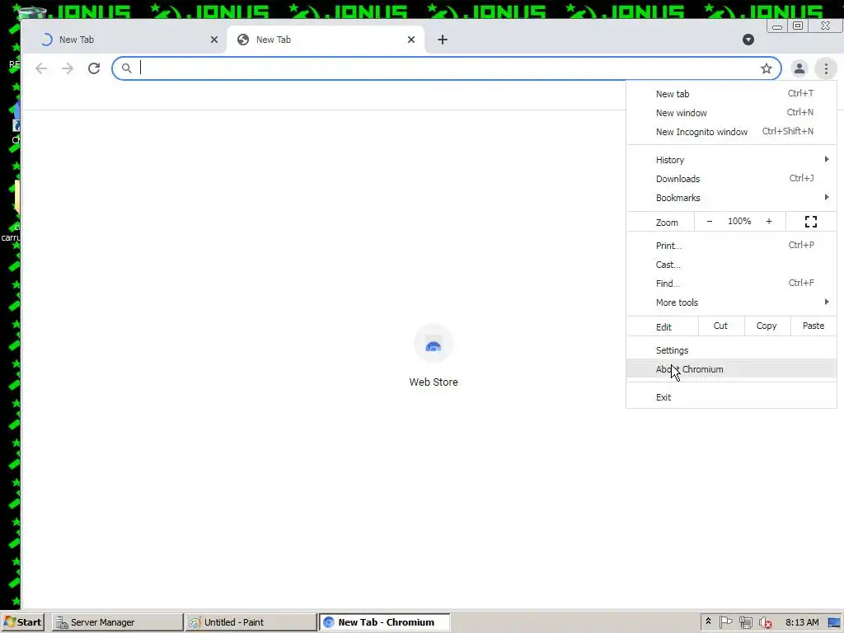Open a new tab with plus button
The width and height of the screenshot is (844, 633).
(443, 40)
